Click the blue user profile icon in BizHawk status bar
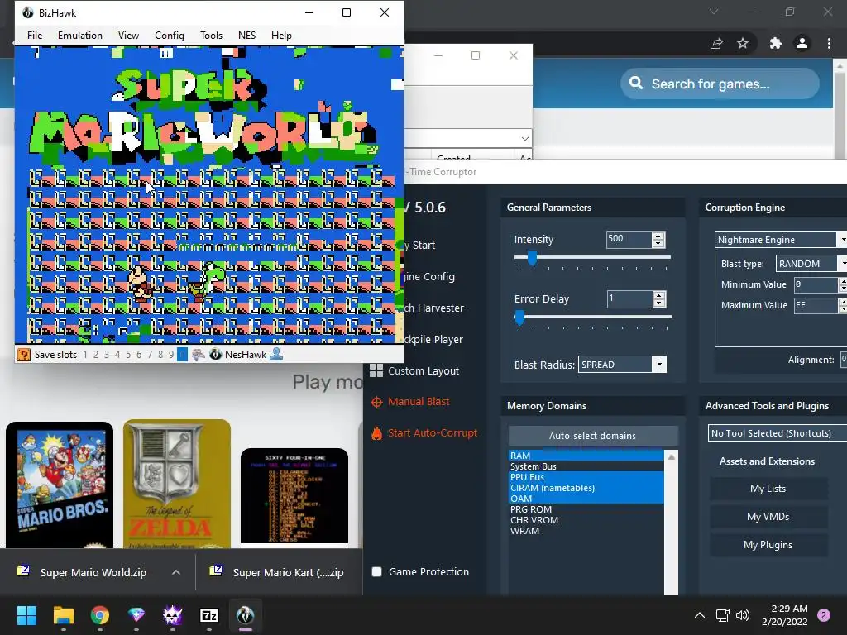This screenshot has width=847, height=635. [x=276, y=354]
